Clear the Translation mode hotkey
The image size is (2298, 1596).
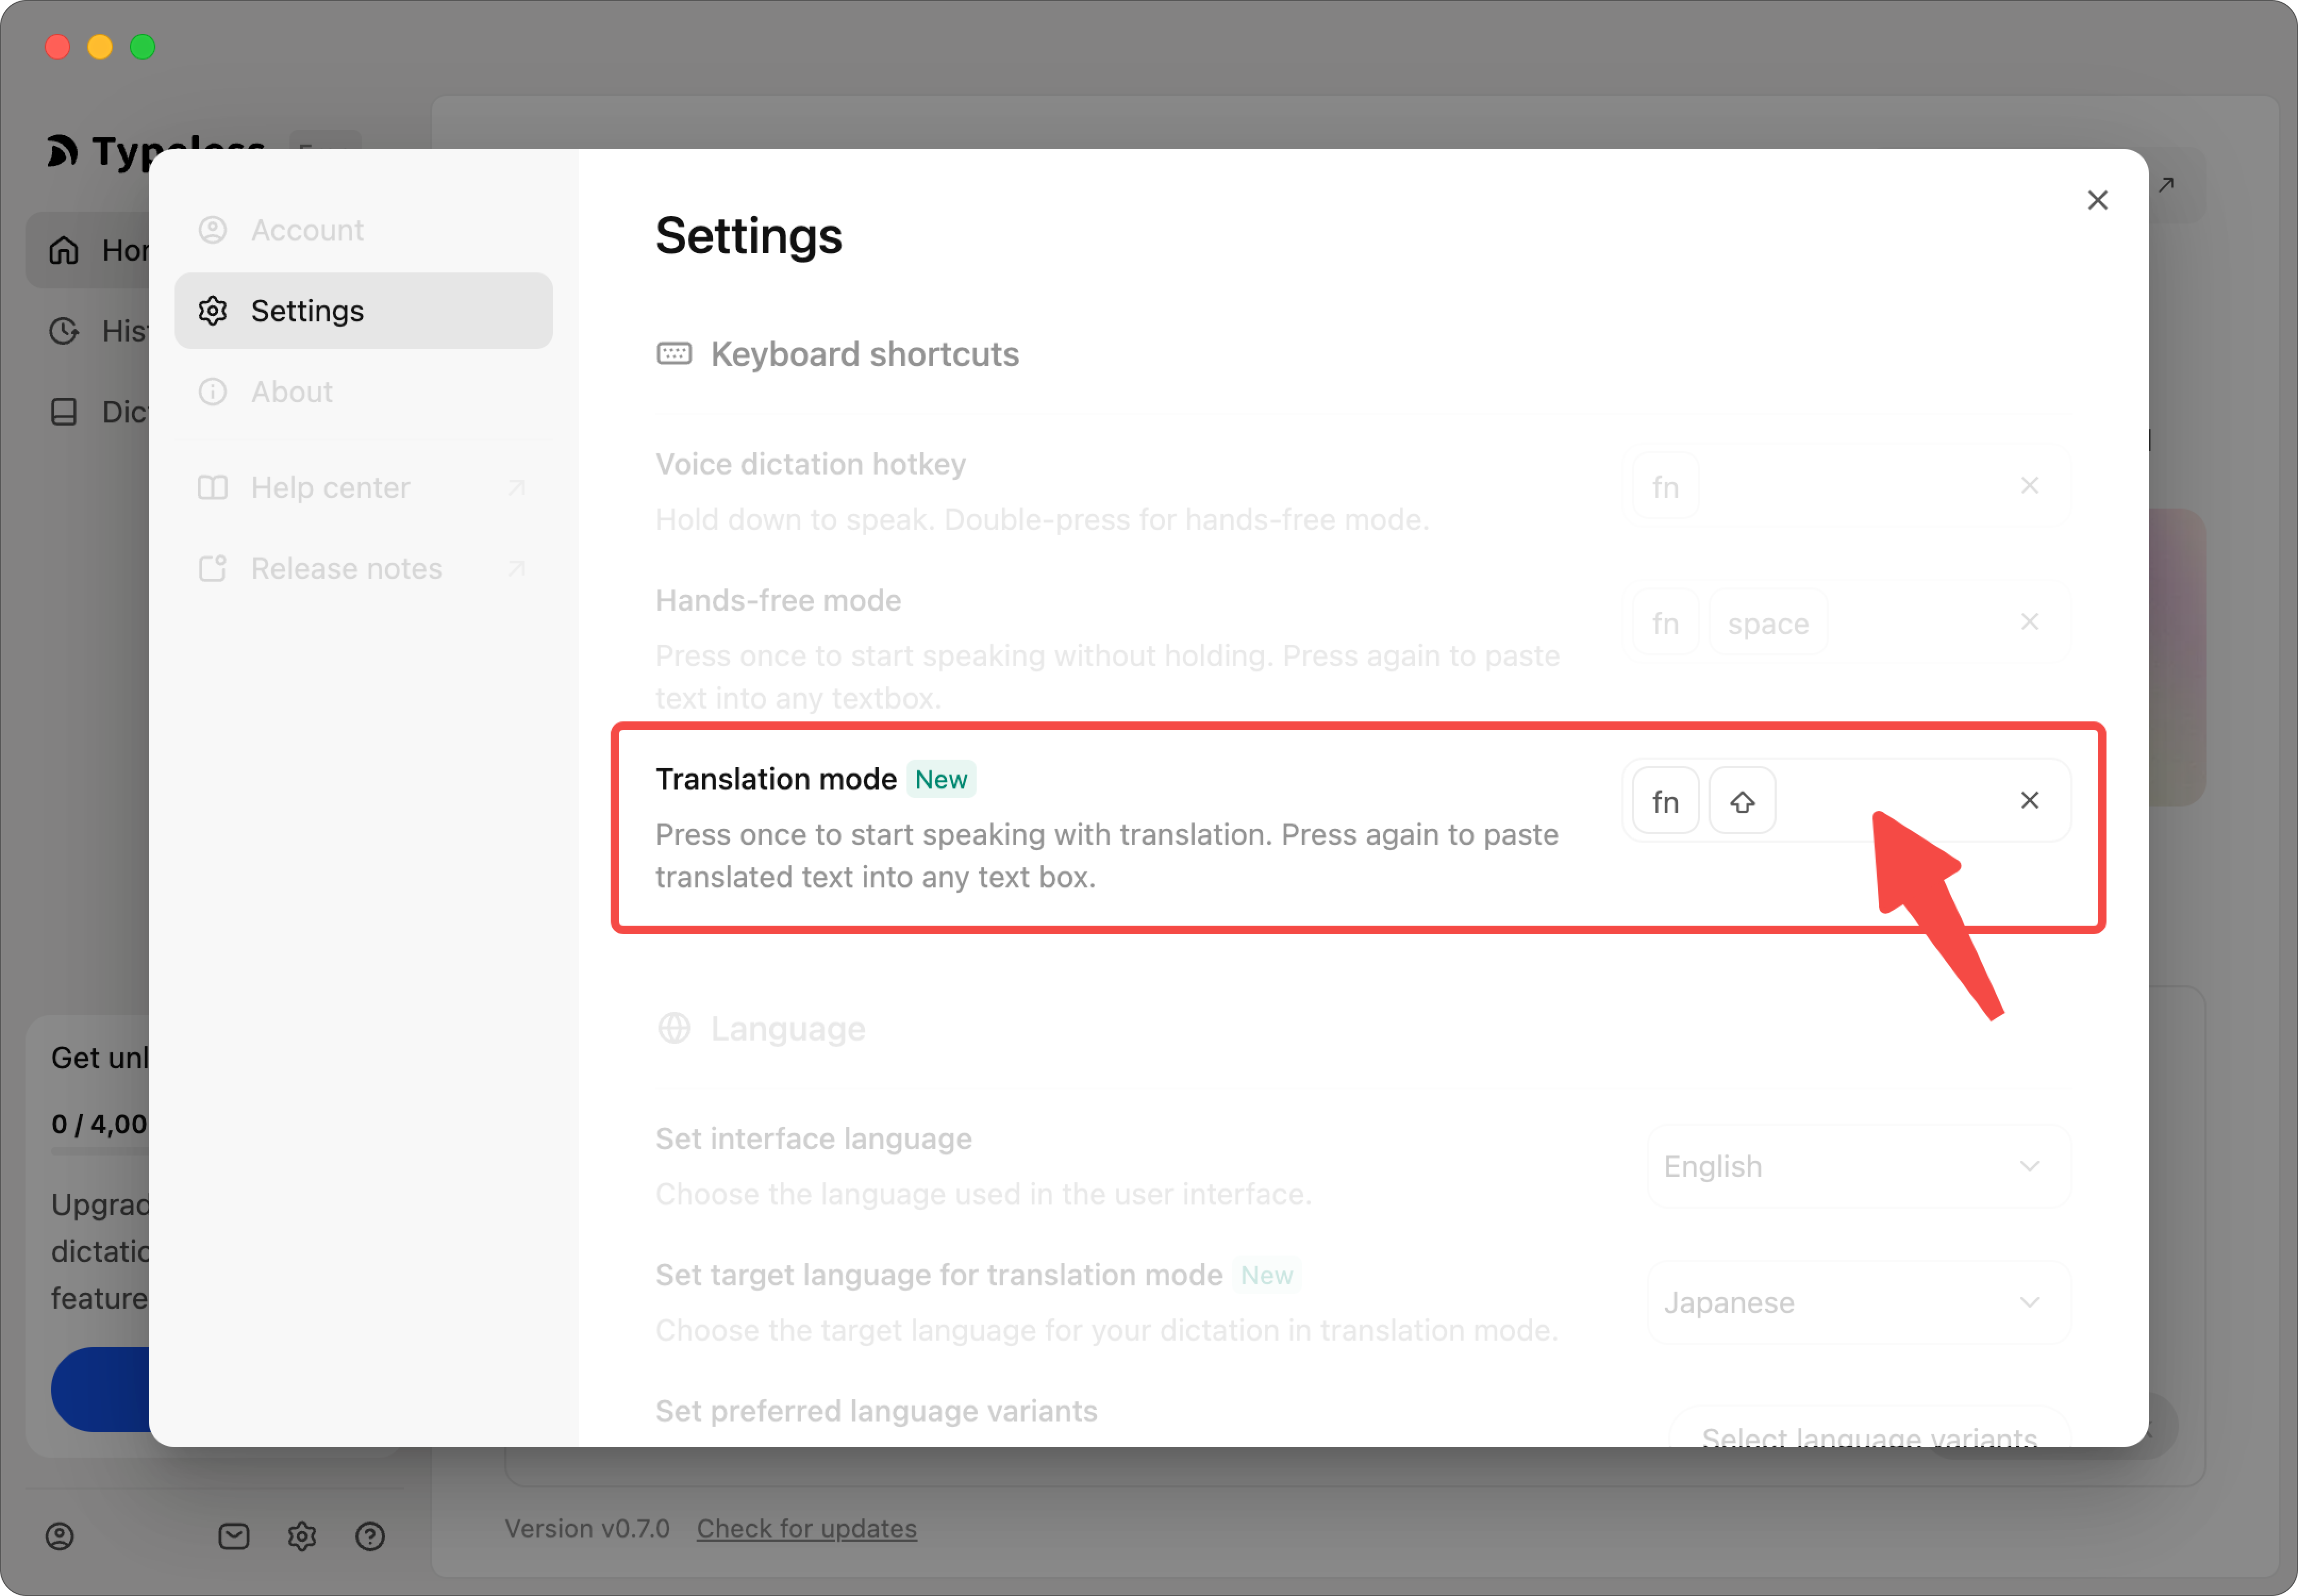click(2029, 800)
